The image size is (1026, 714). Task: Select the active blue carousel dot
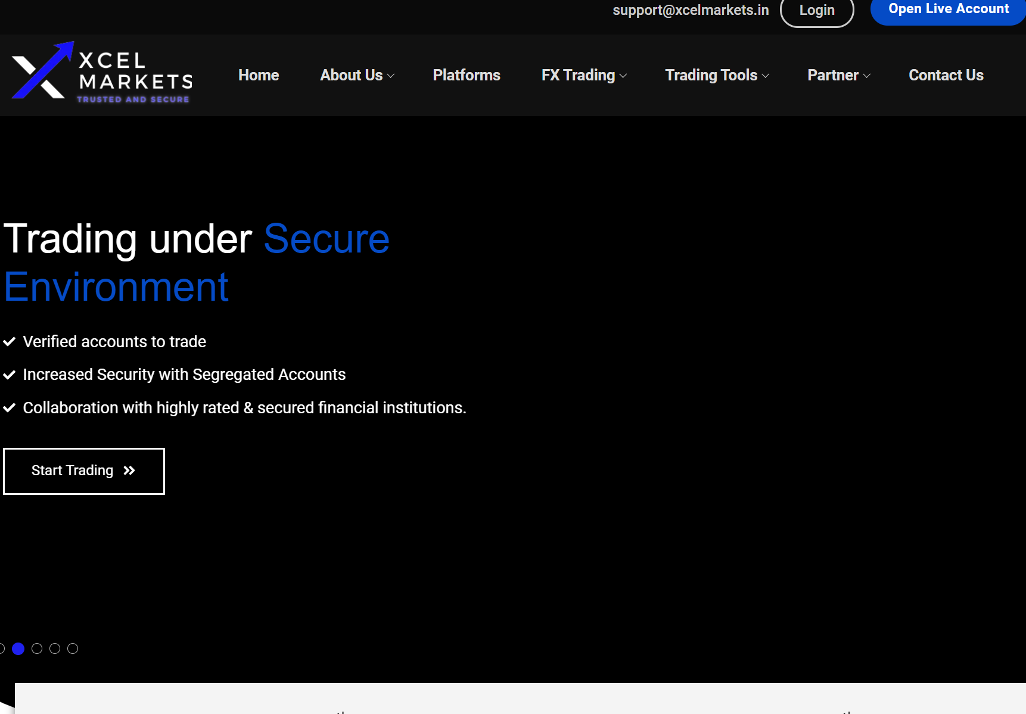coord(18,648)
